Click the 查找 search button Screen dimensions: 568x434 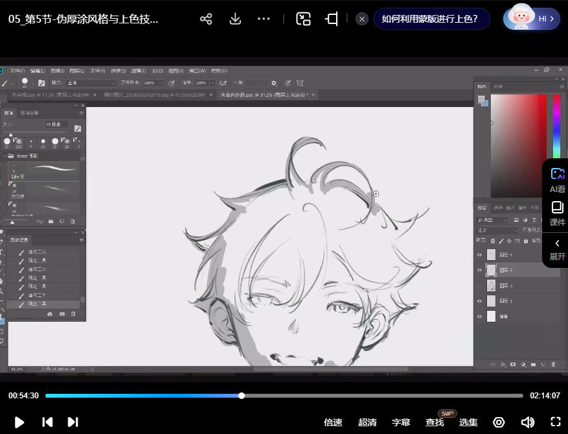(x=435, y=422)
